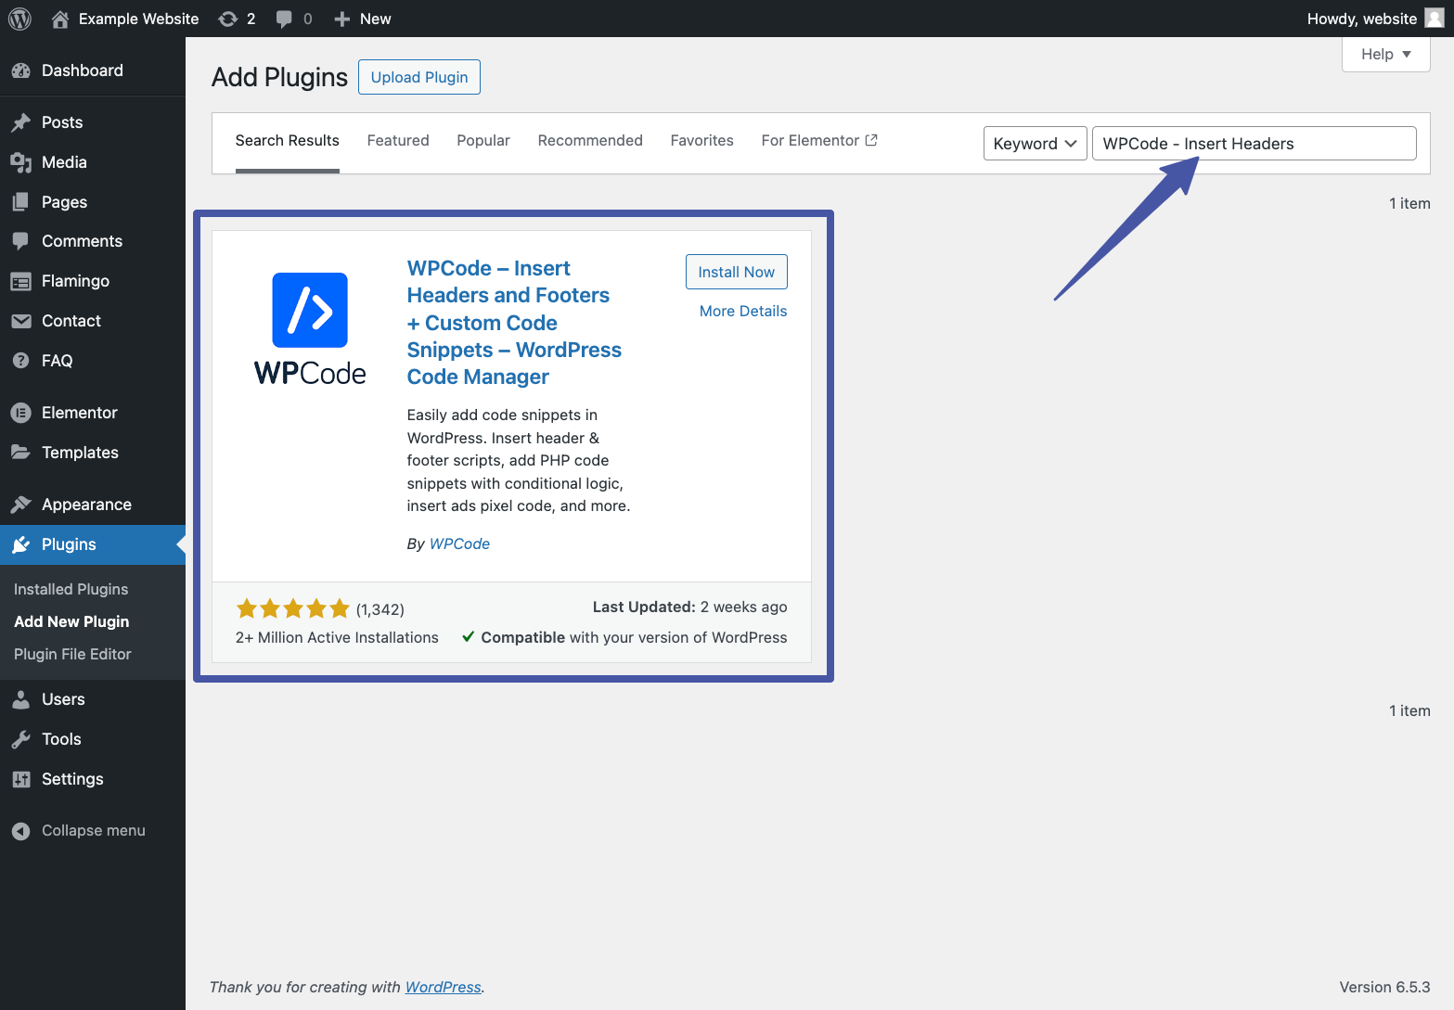Screen dimensions: 1454x1010
Task: Open the Keyword search type dropdown
Action: tap(1035, 144)
